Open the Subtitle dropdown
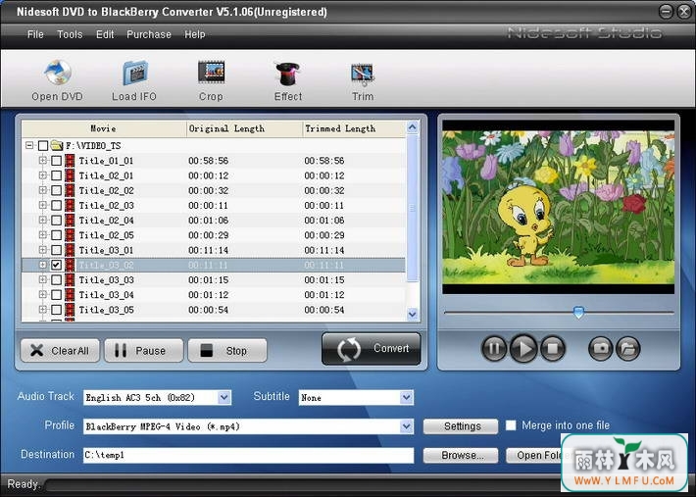Screen dimensions: 696x497 (406, 397)
